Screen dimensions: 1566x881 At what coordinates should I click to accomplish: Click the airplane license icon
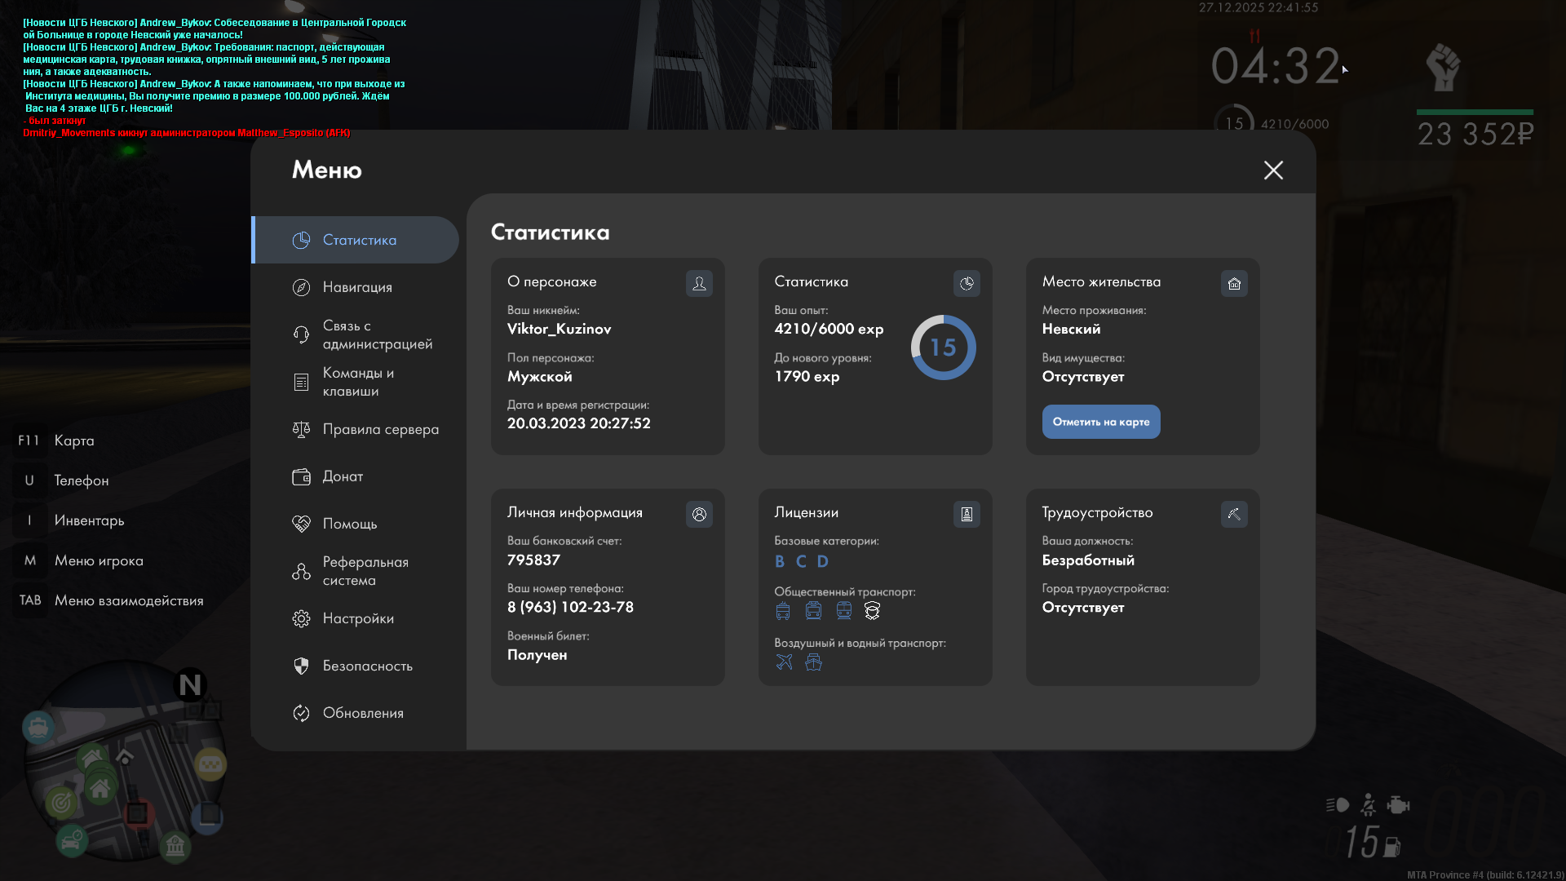784,662
